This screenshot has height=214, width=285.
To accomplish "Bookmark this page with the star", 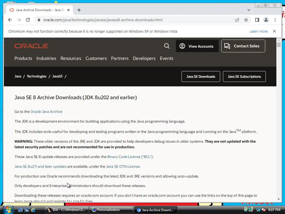I will [x=246, y=20].
